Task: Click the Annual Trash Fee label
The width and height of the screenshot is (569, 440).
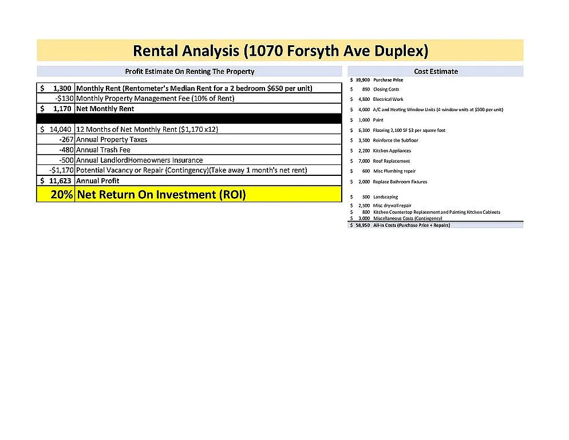Action: (x=103, y=150)
